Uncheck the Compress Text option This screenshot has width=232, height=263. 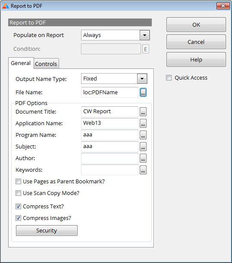coord(18,206)
